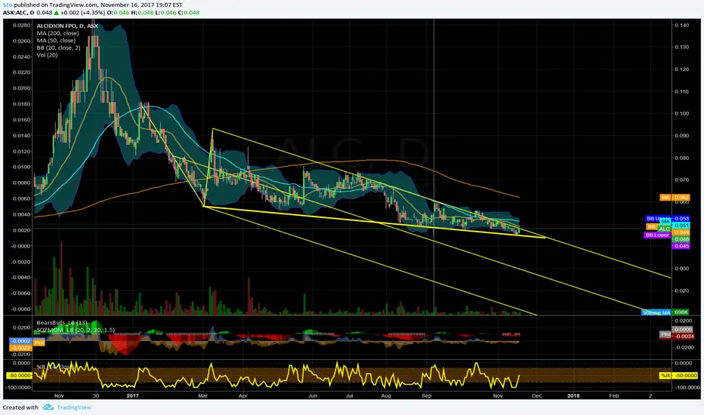Click the "Mar" label on time axis

click(x=202, y=395)
